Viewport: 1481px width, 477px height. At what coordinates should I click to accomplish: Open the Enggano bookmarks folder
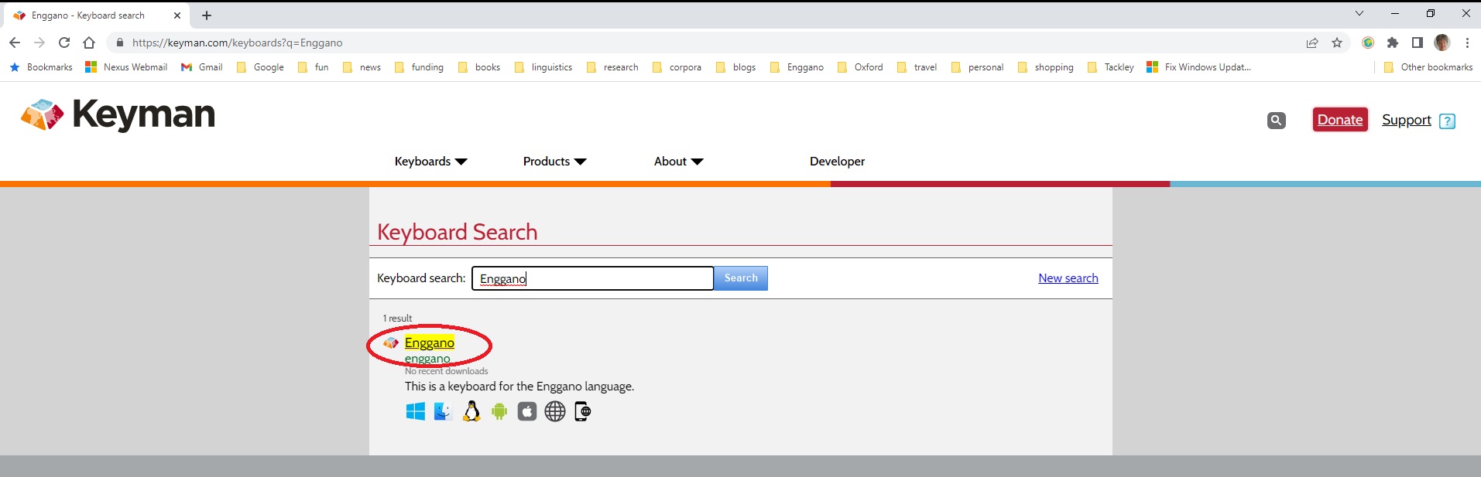pos(797,67)
